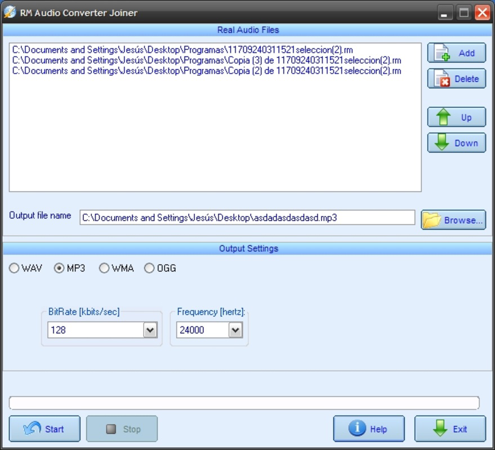Close the RM Audio Converter window

483,13
